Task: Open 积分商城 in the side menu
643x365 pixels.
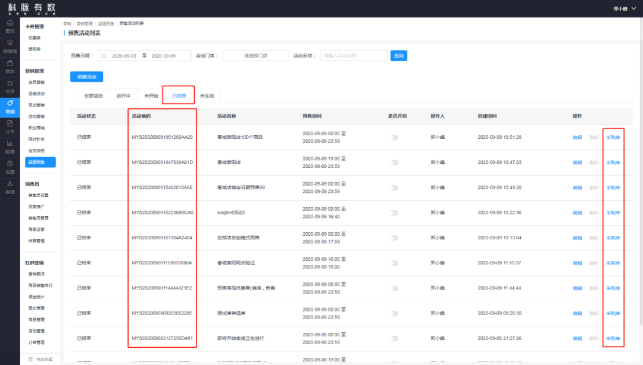Action: click(x=36, y=128)
